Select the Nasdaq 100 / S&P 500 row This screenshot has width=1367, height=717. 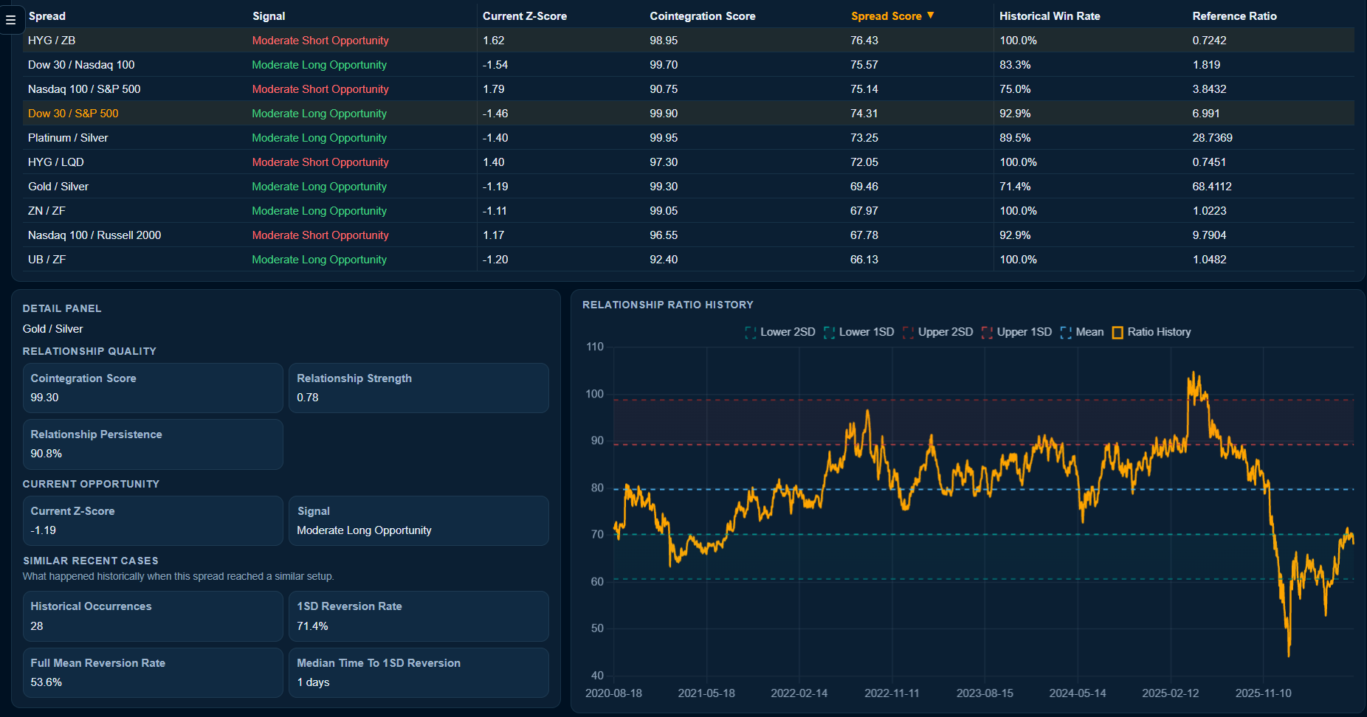pos(689,89)
